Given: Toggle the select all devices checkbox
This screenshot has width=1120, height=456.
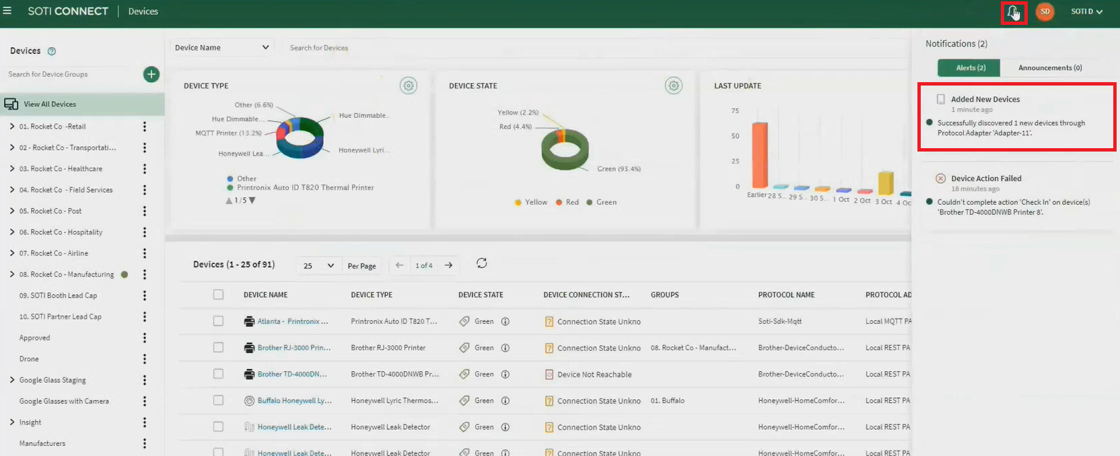Looking at the screenshot, I should coord(218,294).
